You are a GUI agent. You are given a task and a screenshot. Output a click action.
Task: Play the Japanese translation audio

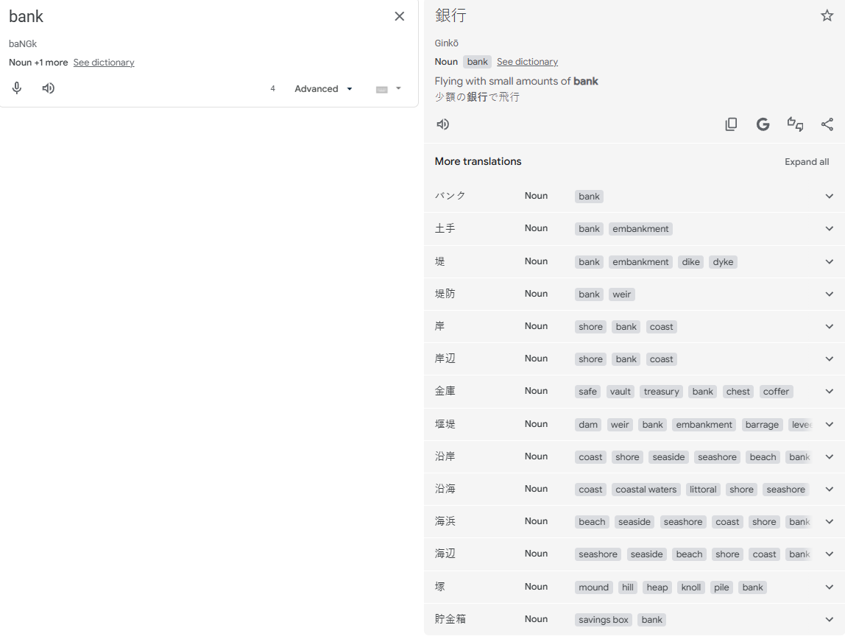click(442, 124)
